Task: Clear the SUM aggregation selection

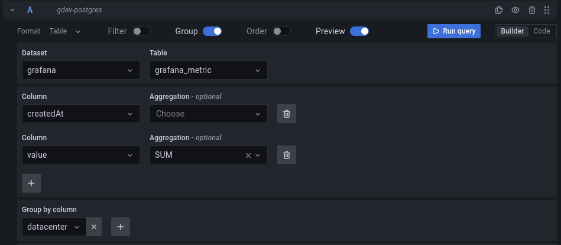Action: [248, 155]
